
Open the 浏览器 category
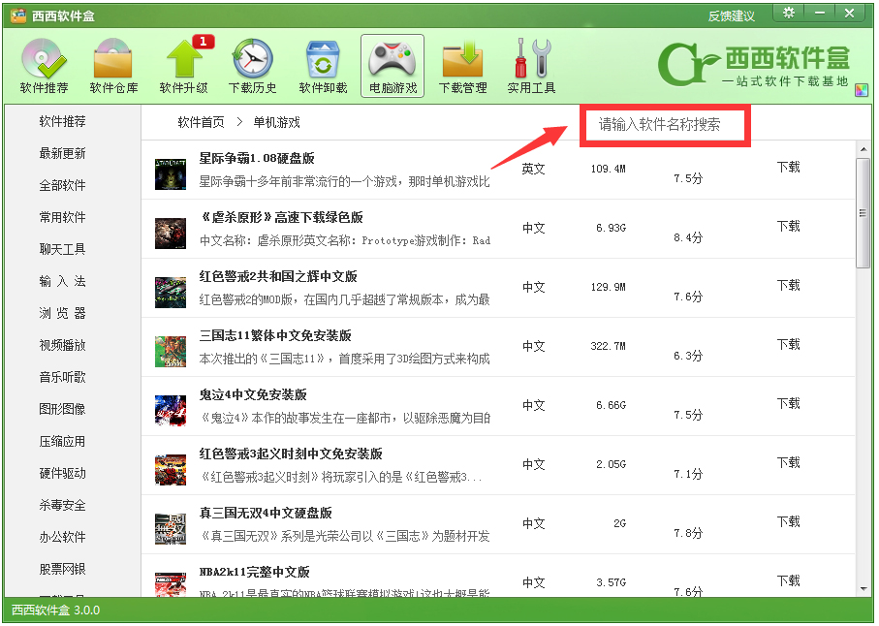[x=63, y=313]
